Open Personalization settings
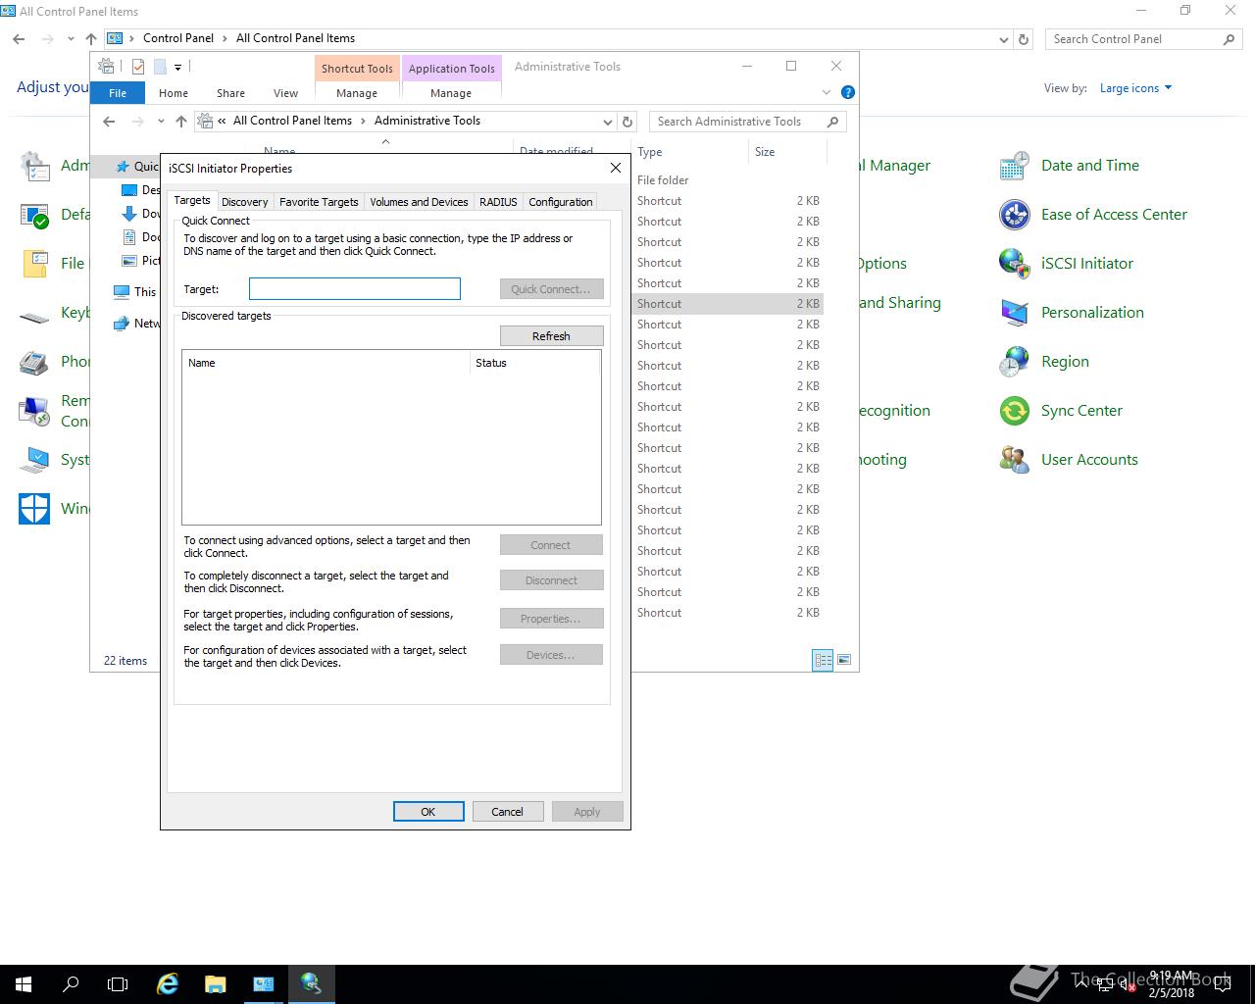This screenshot has height=1004, width=1255. [1071, 312]
